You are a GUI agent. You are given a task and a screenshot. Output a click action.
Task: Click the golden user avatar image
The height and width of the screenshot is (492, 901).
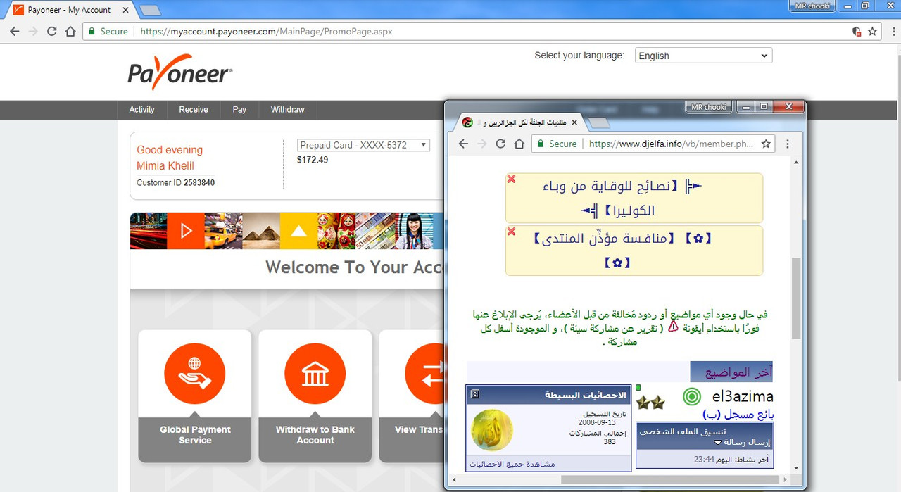[x=491, y=430]
